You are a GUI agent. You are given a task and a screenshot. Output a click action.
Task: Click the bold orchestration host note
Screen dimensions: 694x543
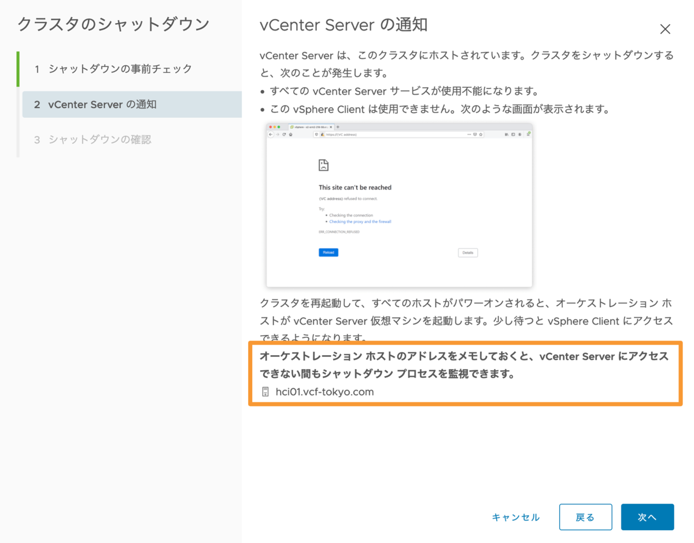pos(464,365)
